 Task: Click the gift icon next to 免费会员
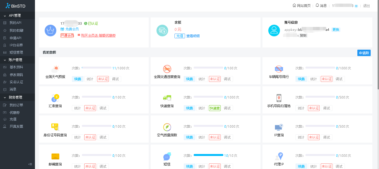(62, 29)
